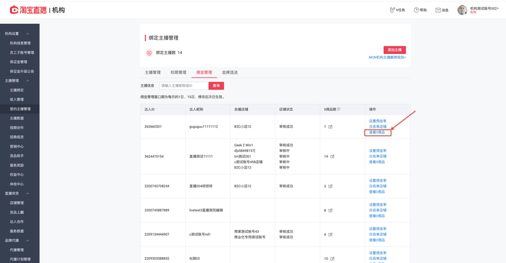Click 设置佣金率 for 直播004呀呀呀
The width and height of the screenshot is (506, 263).
tap(377, 180)
